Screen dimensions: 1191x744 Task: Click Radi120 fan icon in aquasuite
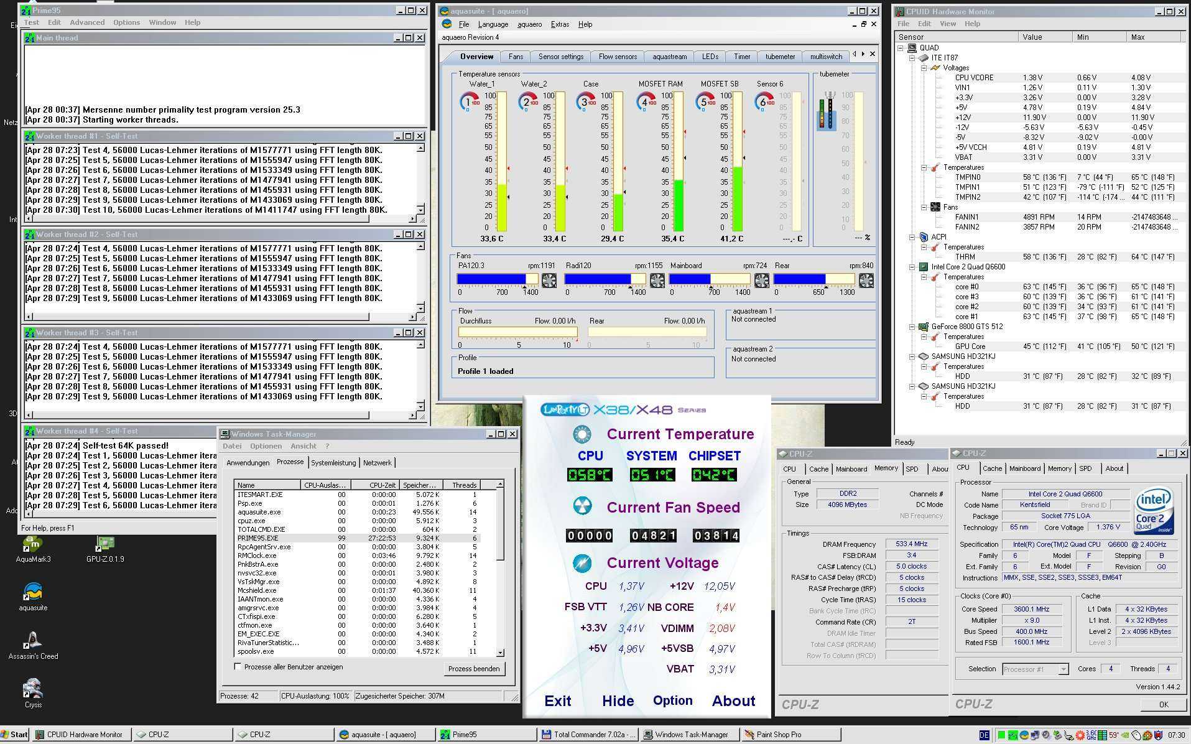pyautogui.click(x=657, y=281)
